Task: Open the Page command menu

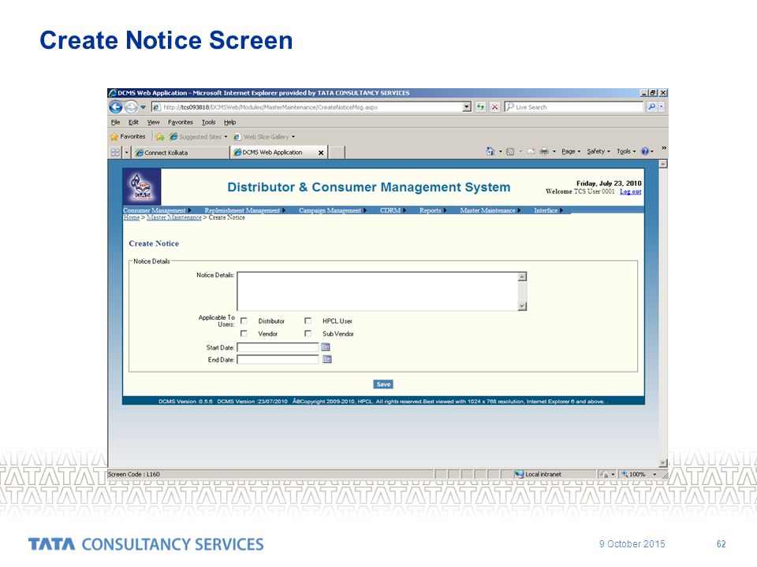Action: click(571, 151)
